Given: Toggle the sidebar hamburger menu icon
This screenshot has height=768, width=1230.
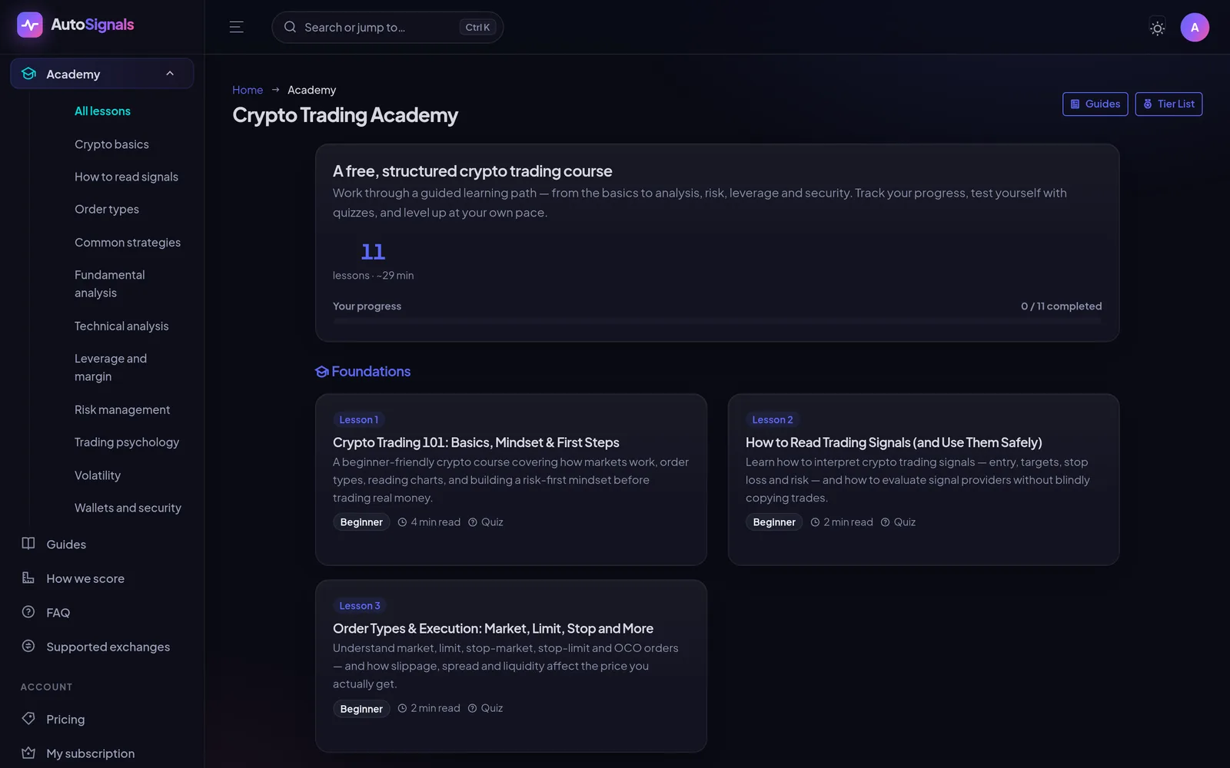Looking at the screenshot, I should (237, 27).
